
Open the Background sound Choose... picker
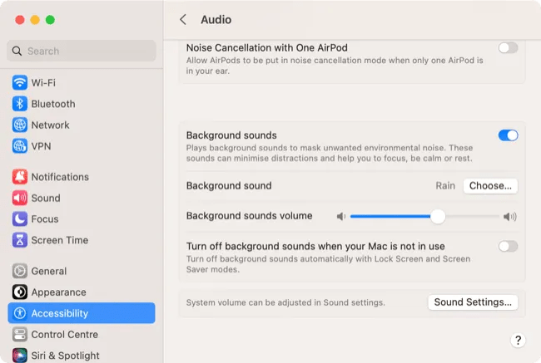pyautogui.click(x=490, y=186)
